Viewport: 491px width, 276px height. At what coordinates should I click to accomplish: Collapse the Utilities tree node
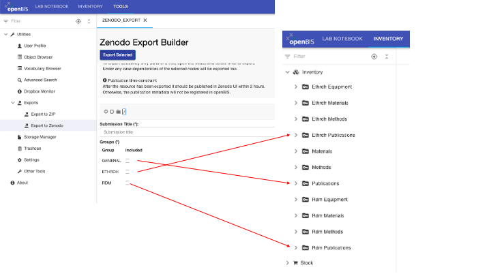(5, 35)
